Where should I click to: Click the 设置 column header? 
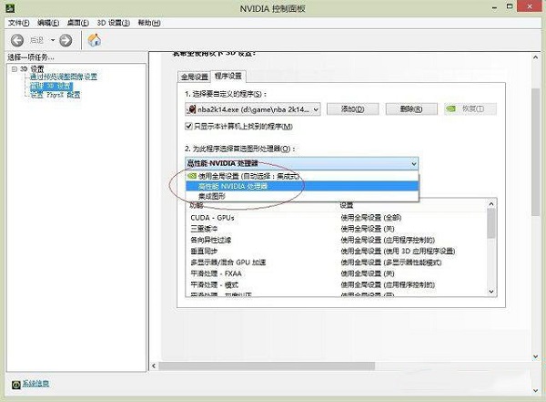click(x=347, y=205)
